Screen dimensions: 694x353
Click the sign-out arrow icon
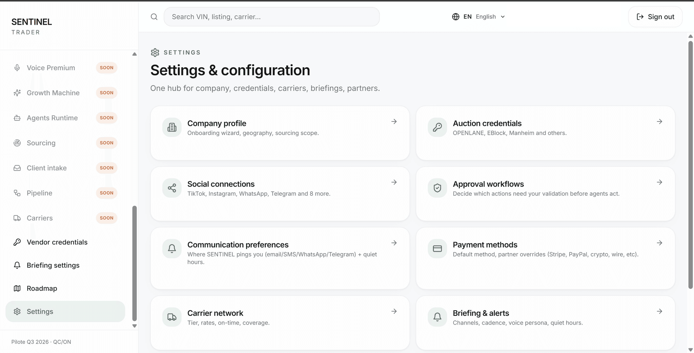[x=640, y=17]
